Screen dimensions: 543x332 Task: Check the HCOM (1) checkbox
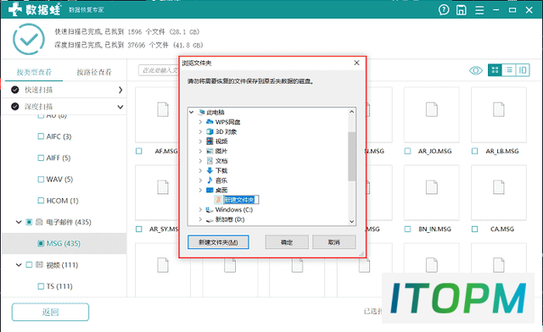(x=41, y=201)
